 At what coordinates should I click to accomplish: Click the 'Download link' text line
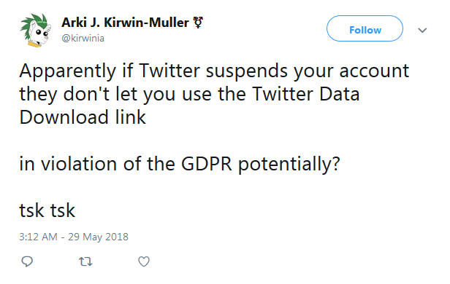coord(83,117)
